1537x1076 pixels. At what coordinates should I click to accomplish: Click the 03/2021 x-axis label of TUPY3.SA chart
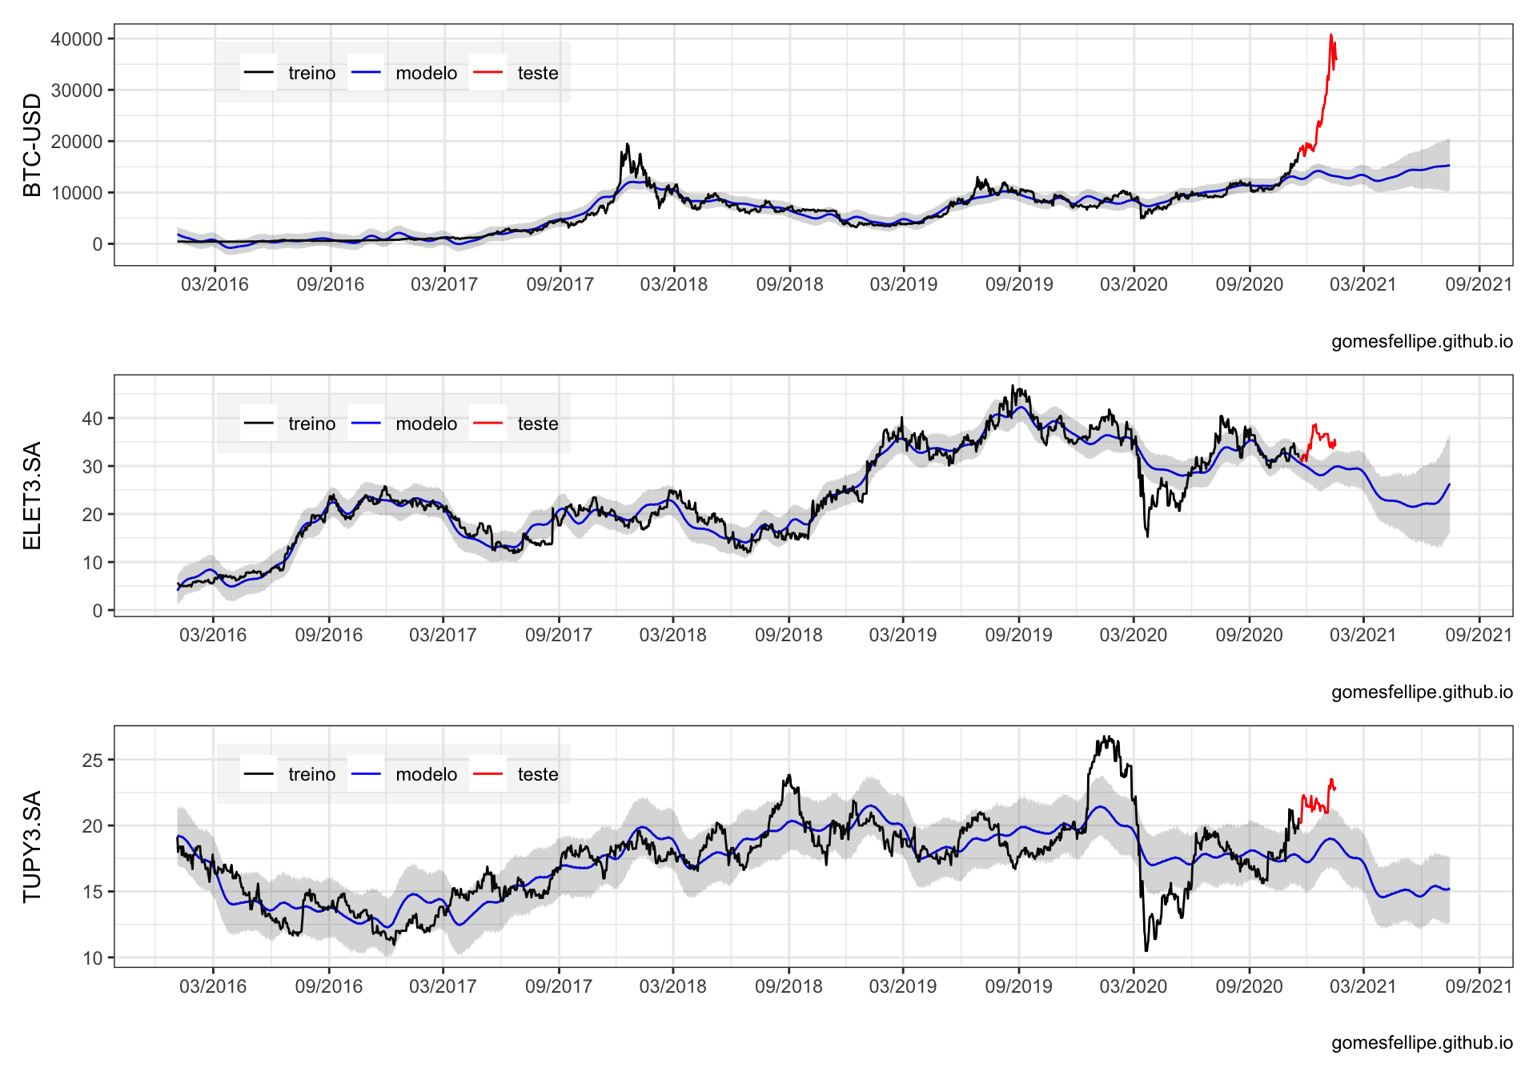click(1362, 986)
